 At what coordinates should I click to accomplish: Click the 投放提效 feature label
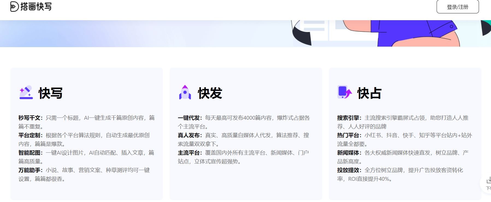click(x=348, y=170)
